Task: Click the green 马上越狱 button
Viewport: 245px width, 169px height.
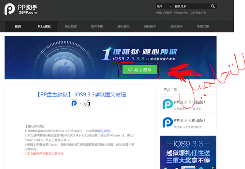Action: [140, 70]
